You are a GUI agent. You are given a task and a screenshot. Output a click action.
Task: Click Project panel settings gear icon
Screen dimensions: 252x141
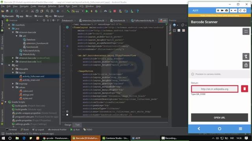tap(54, 20)
